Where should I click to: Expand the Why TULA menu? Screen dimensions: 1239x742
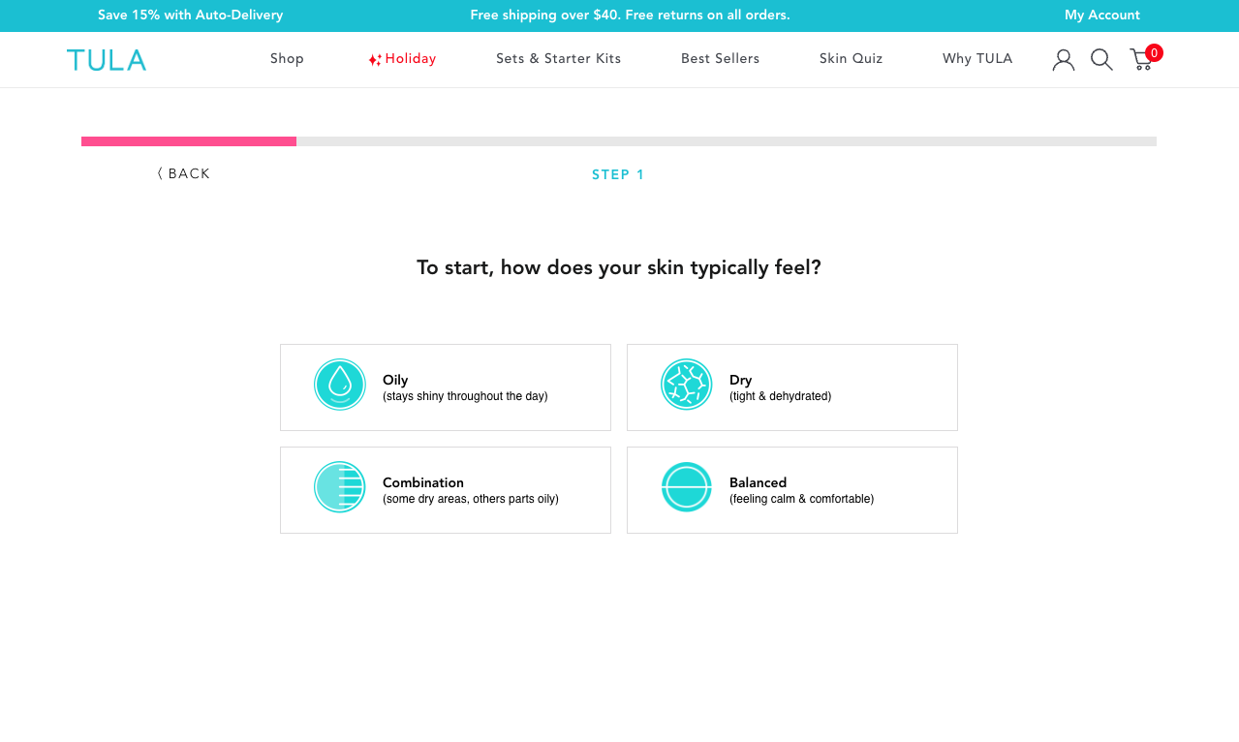(x=976, y=59)
